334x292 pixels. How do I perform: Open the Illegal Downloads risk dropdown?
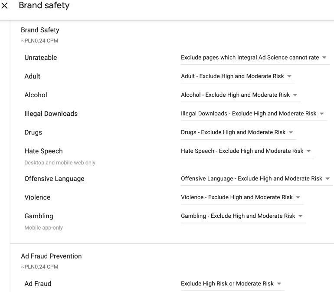pyautogui.click(x=252, y=114)
